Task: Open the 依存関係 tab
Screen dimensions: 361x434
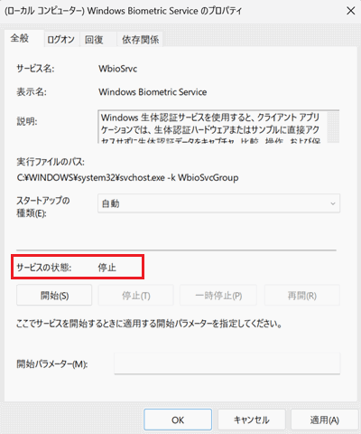Action: (140, 40)
